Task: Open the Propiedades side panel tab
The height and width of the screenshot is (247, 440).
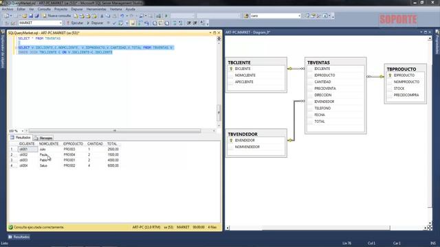Action: point(437,42)
